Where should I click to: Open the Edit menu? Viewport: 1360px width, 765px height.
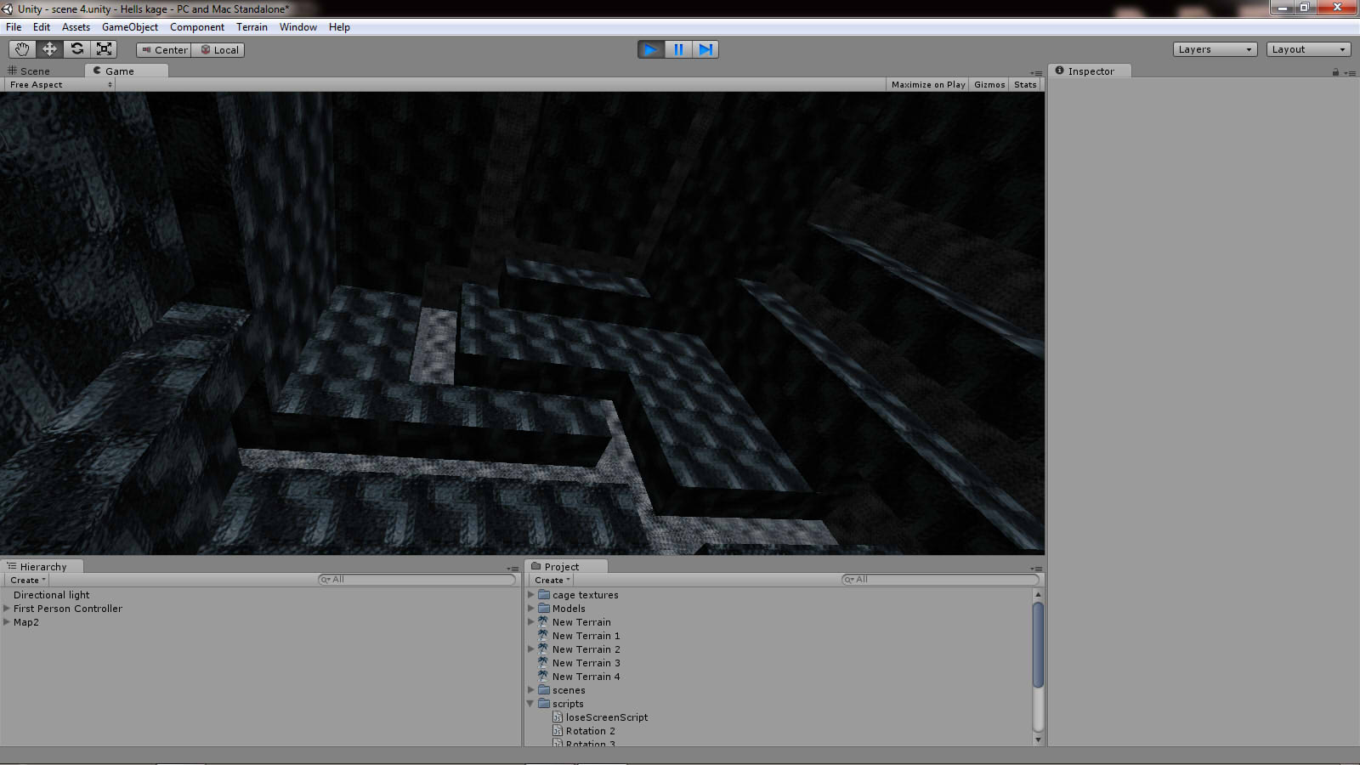pos(42,27)
